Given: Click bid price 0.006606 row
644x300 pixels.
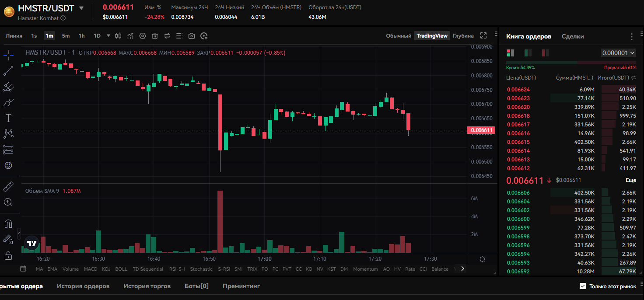Looking at the screenshot, I should [x=571, y=192].
